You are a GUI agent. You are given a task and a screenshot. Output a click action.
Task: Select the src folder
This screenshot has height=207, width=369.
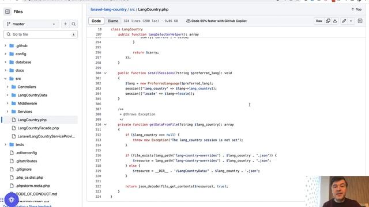point(18,79)
